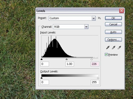133x99 pixels.
Task: Apply Auto levels adjustment
Action: [x=113, y=32]
